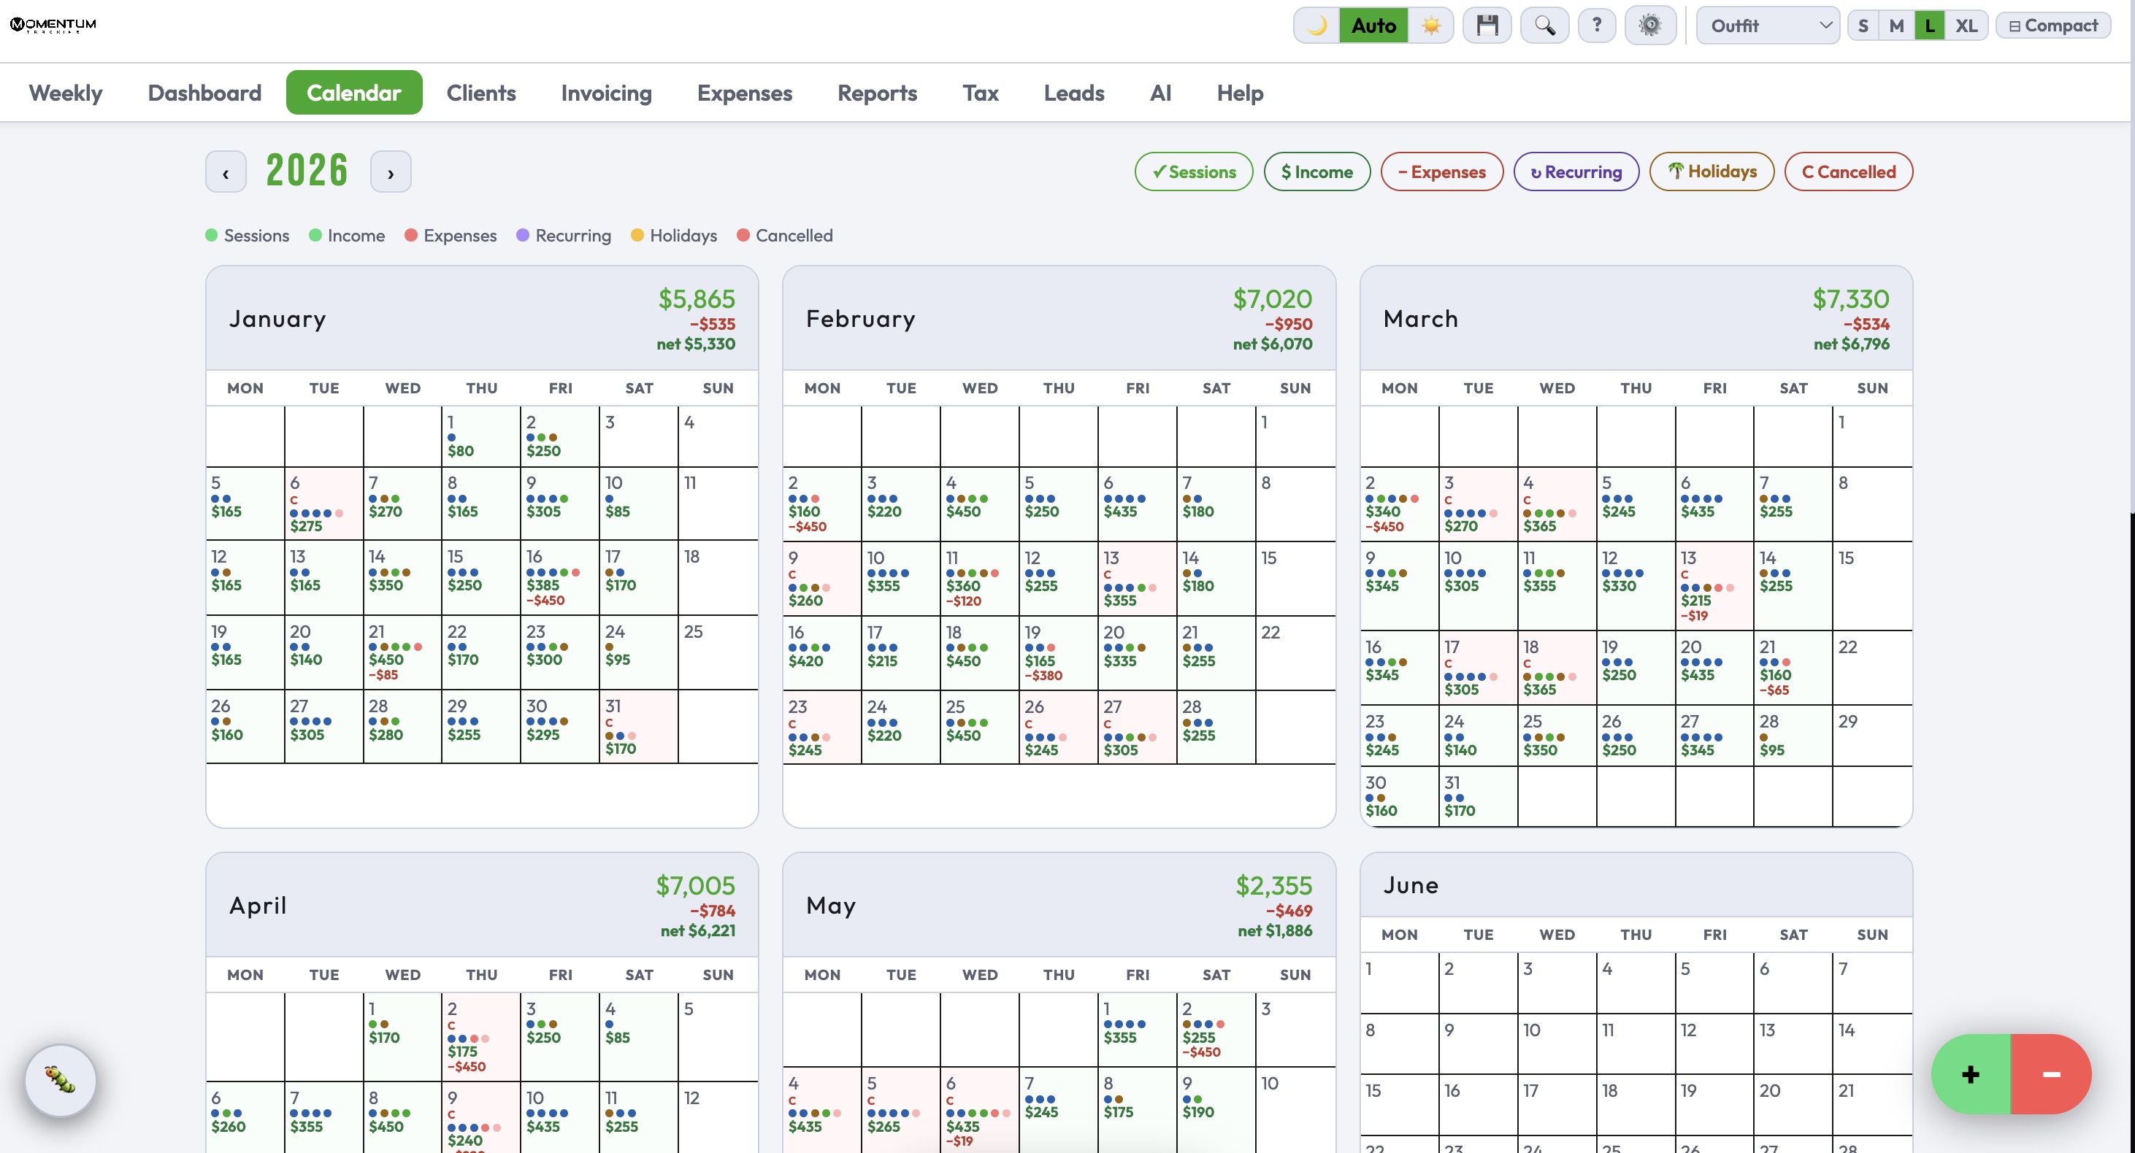Open the Tax tab
This screenshot has height=1153, width=2135.
click(980, 93)
